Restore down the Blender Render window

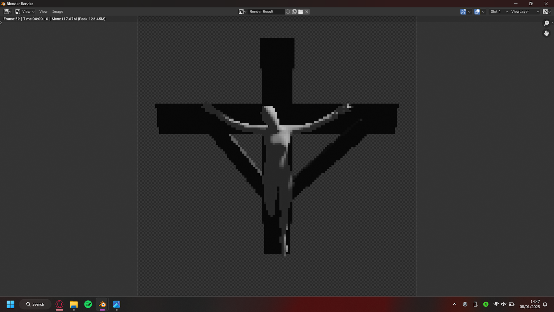(x=531, y=4)
